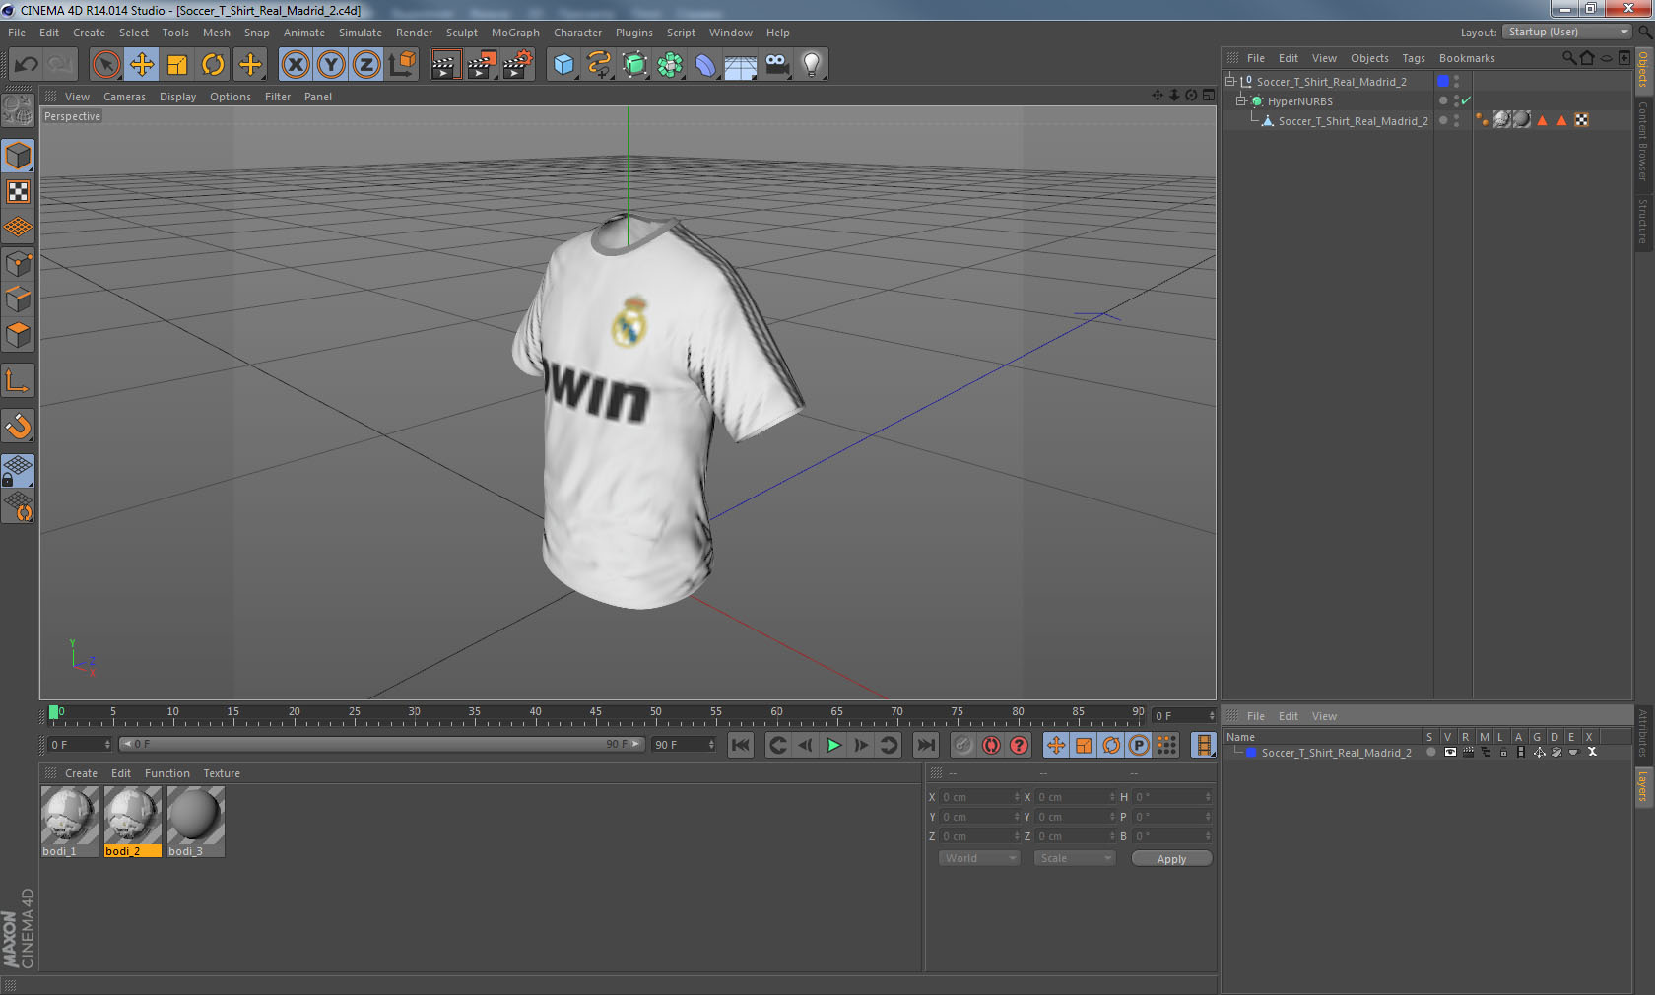Open the HyperNURBS generator icon
The height and width of the screenshot is (995, 1655).
click(634, 65)
